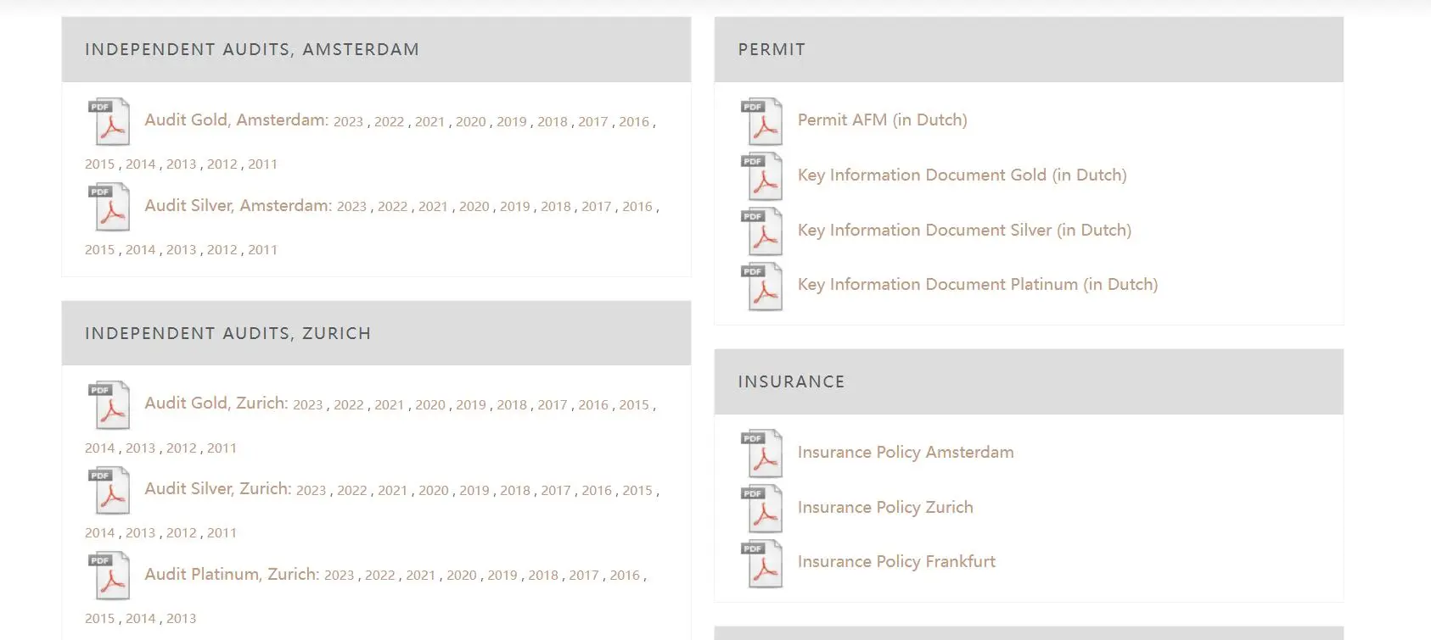Open the 2016 Audit Silver, Amsterdam report
Image resolution: width=1431 pixels, height=640 pixels.
click(637, 207)
